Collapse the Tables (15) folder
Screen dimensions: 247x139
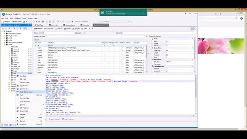pyautogui.click(x=7, y=47)
